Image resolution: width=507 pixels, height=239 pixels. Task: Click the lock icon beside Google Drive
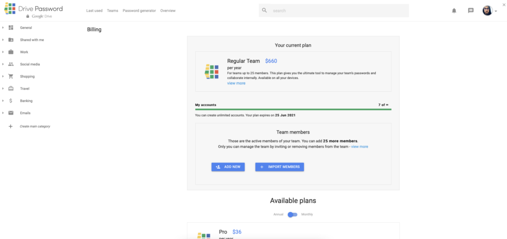[x=28, y=16]
